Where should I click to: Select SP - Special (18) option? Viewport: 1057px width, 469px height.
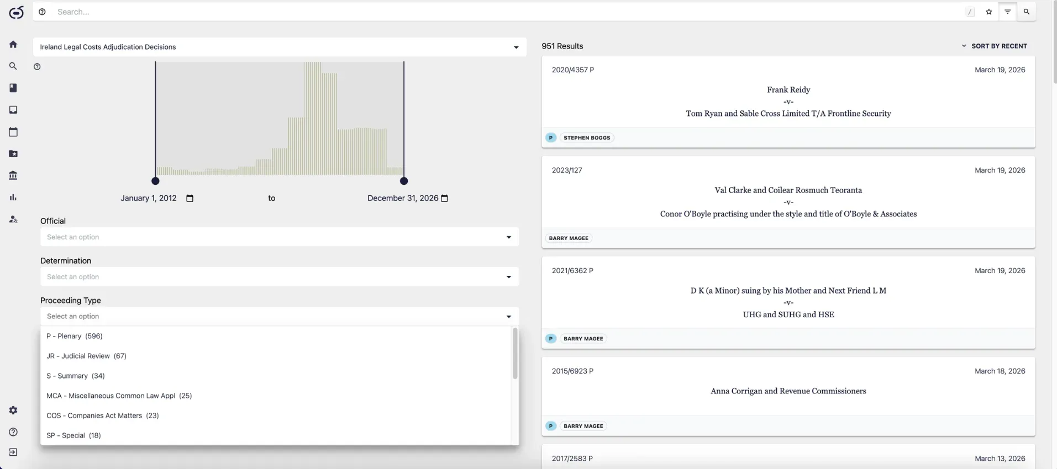[276, 435]
